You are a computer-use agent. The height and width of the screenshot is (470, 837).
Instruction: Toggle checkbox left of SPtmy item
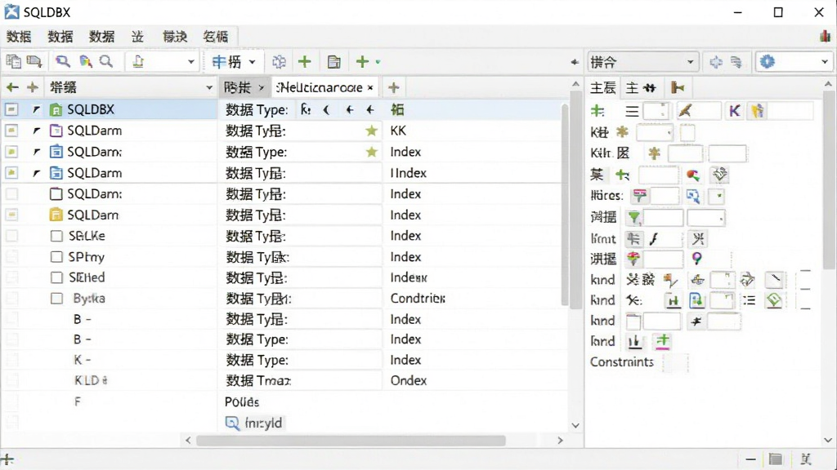point(56,257)
